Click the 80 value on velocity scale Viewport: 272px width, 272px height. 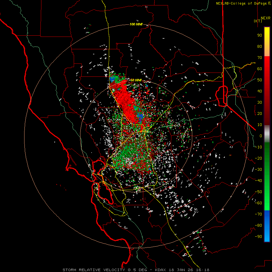pos(260,47)
